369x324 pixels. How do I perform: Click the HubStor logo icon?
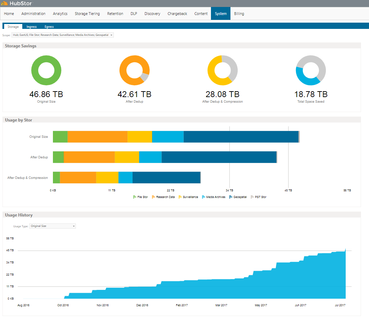4,3
